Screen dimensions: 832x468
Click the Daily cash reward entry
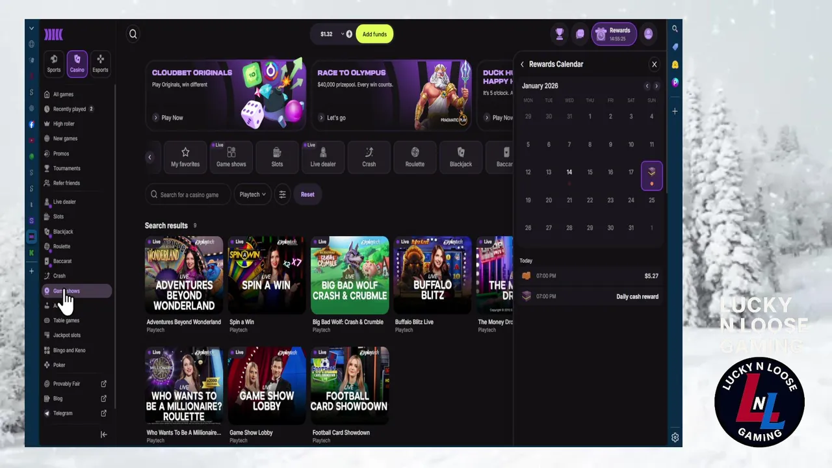pyautogui.click(x=589, y=296)
